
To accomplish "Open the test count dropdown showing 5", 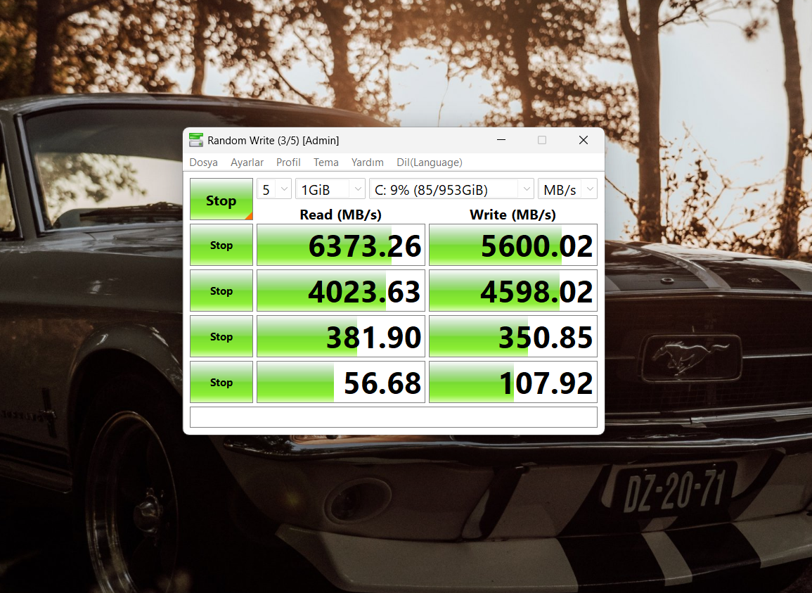I will pyautogui.click(x=274, y=189).
